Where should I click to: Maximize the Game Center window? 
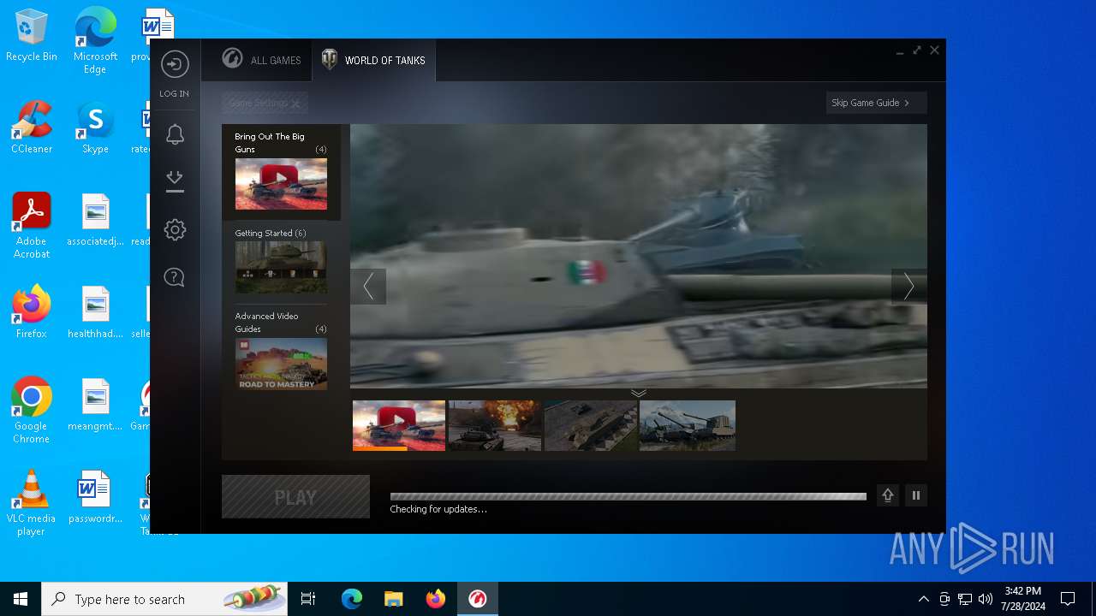point(917,50)
